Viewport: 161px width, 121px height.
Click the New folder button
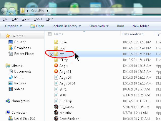tap(141, 26)
